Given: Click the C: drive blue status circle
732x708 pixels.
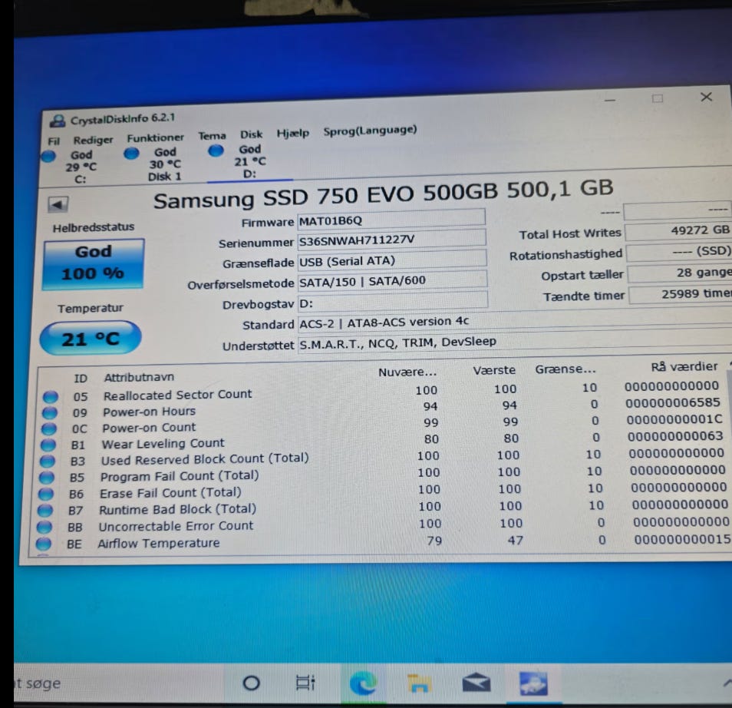Looking at the screenshot, I should (48, 156).
